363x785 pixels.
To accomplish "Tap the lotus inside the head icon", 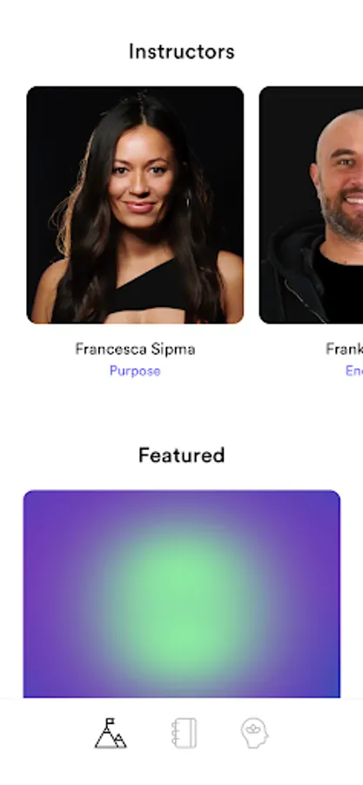I will pyautogui.click(x=253, y=730).
